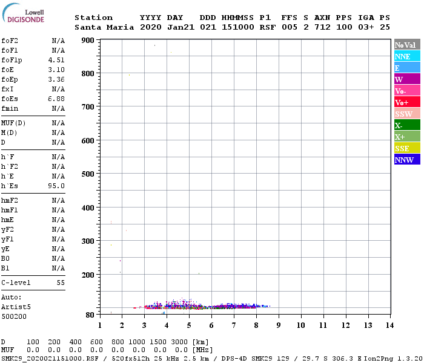Click the Santa Maria station name
The height and width of the screenshot is (363, 424).
point(104,27)
